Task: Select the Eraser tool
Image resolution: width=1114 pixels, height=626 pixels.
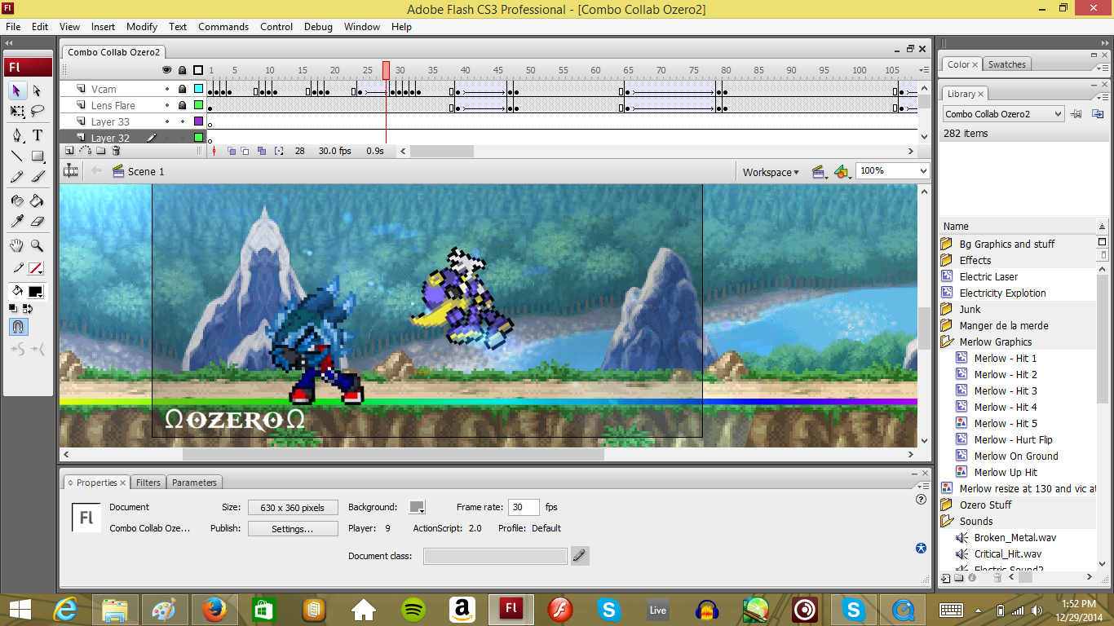Action: tap(37, 221)
